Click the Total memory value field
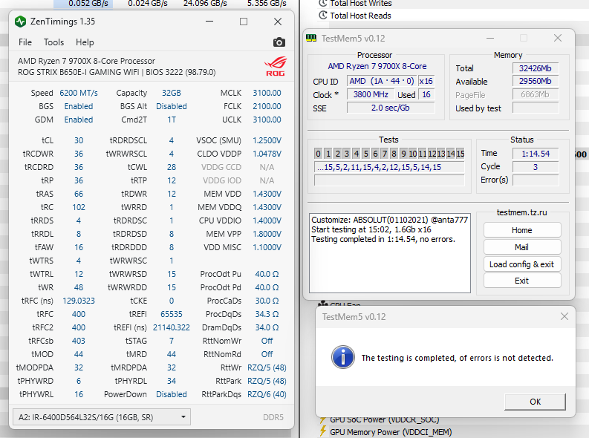The width and height of the screenshot is (589, 438). (x=536, y=68)
